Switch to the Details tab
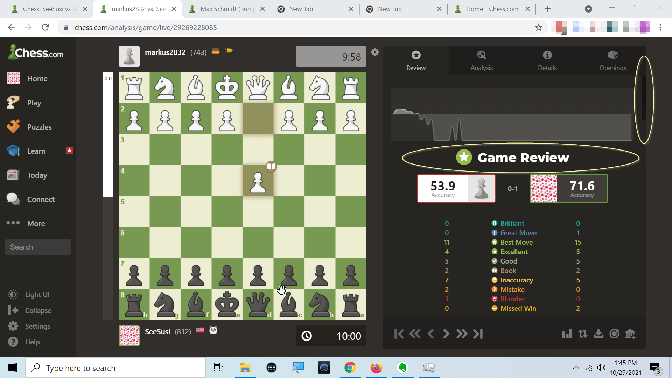672x378 pixels. pyautogui.click(x=547, y=61)
